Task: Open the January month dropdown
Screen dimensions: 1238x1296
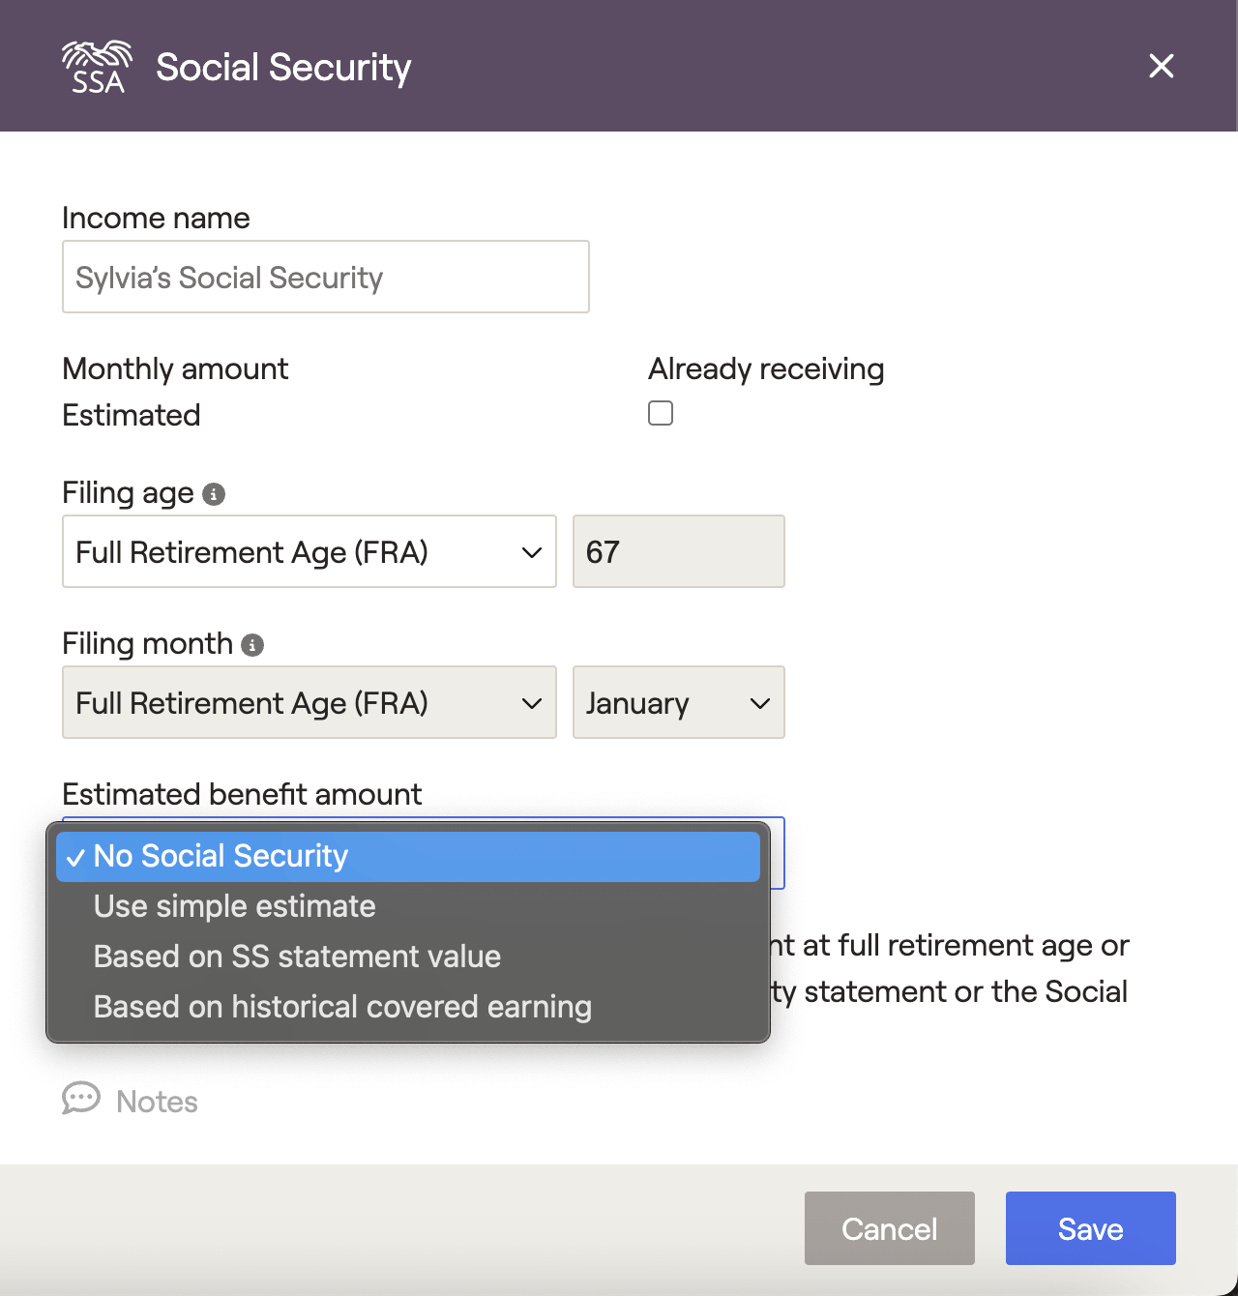Action: coord(679,702)
